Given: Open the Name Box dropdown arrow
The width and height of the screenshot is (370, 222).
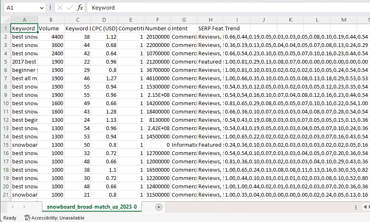Looking at the screenshot, I should [x=42, y=8].
